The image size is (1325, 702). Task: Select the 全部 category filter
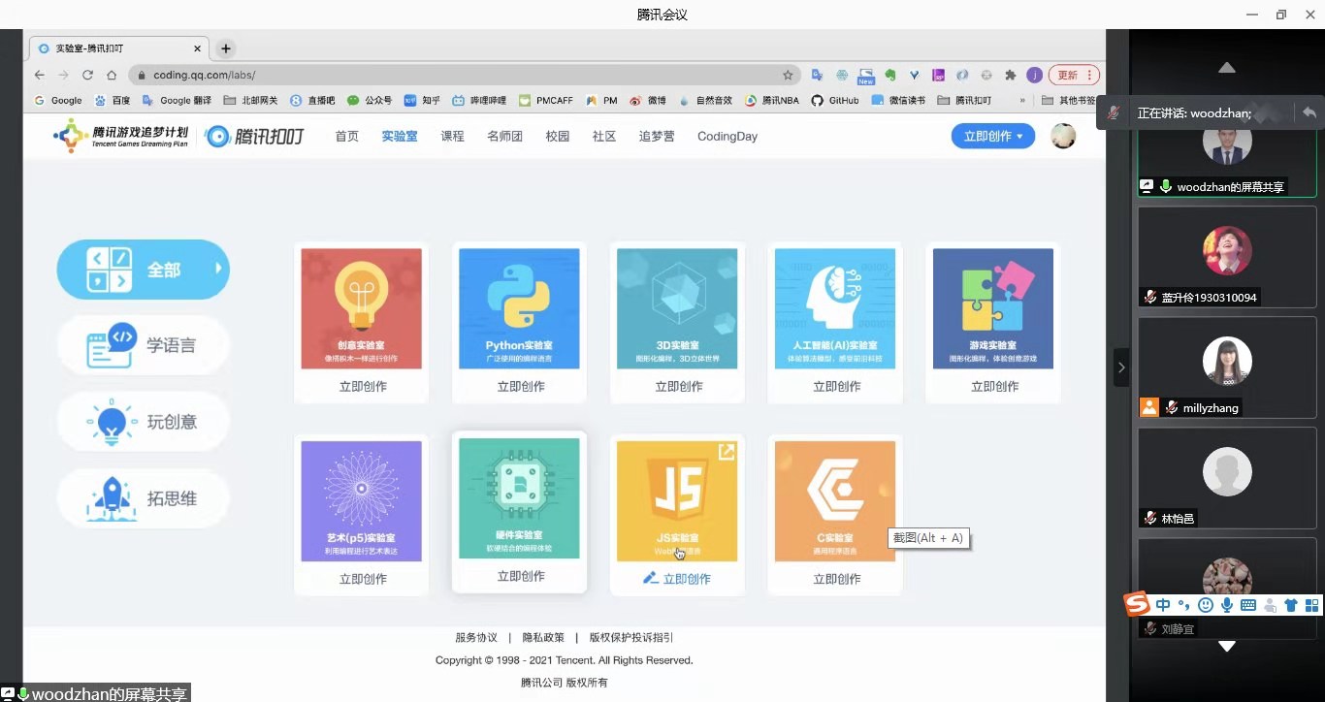pos(143,270)
